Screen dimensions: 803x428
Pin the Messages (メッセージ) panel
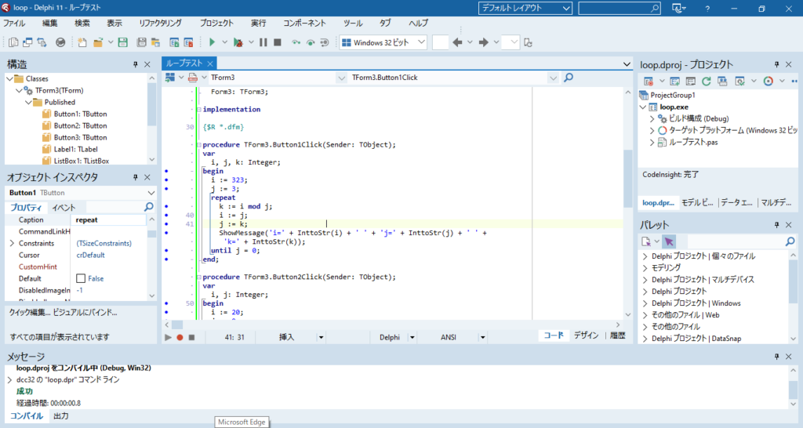[x=776, y=357]
